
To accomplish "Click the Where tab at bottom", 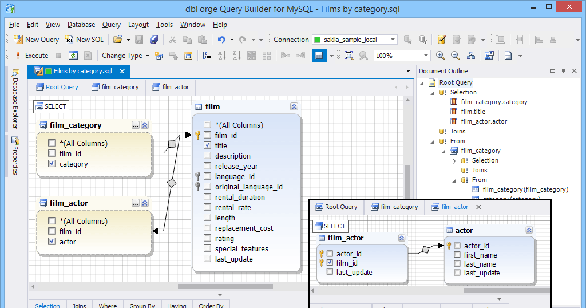I will coord(108,305).
